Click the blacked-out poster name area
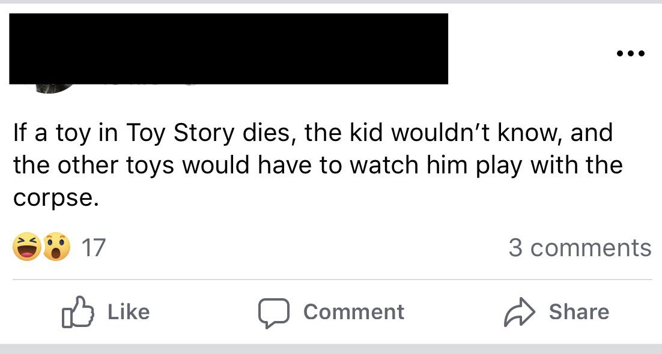Screen dimensions: 662x354 click(x=228, y=48)
